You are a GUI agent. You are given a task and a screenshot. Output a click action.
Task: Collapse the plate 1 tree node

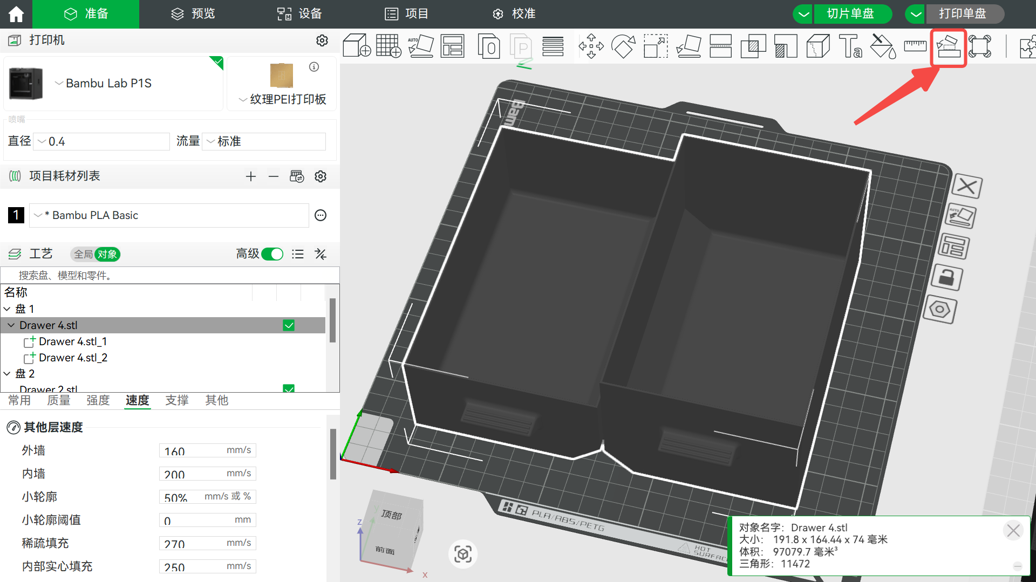pos(7,309)
